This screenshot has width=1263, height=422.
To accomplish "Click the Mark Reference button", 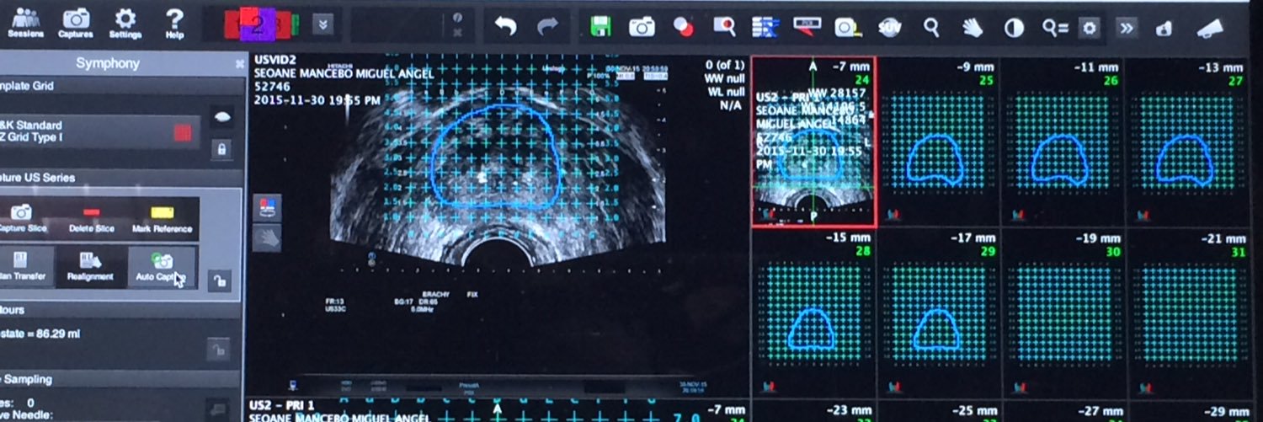I will (162, 218).
